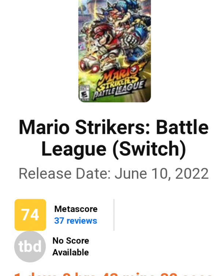
Task: Open the 37 reviews link
Action: 75,221
